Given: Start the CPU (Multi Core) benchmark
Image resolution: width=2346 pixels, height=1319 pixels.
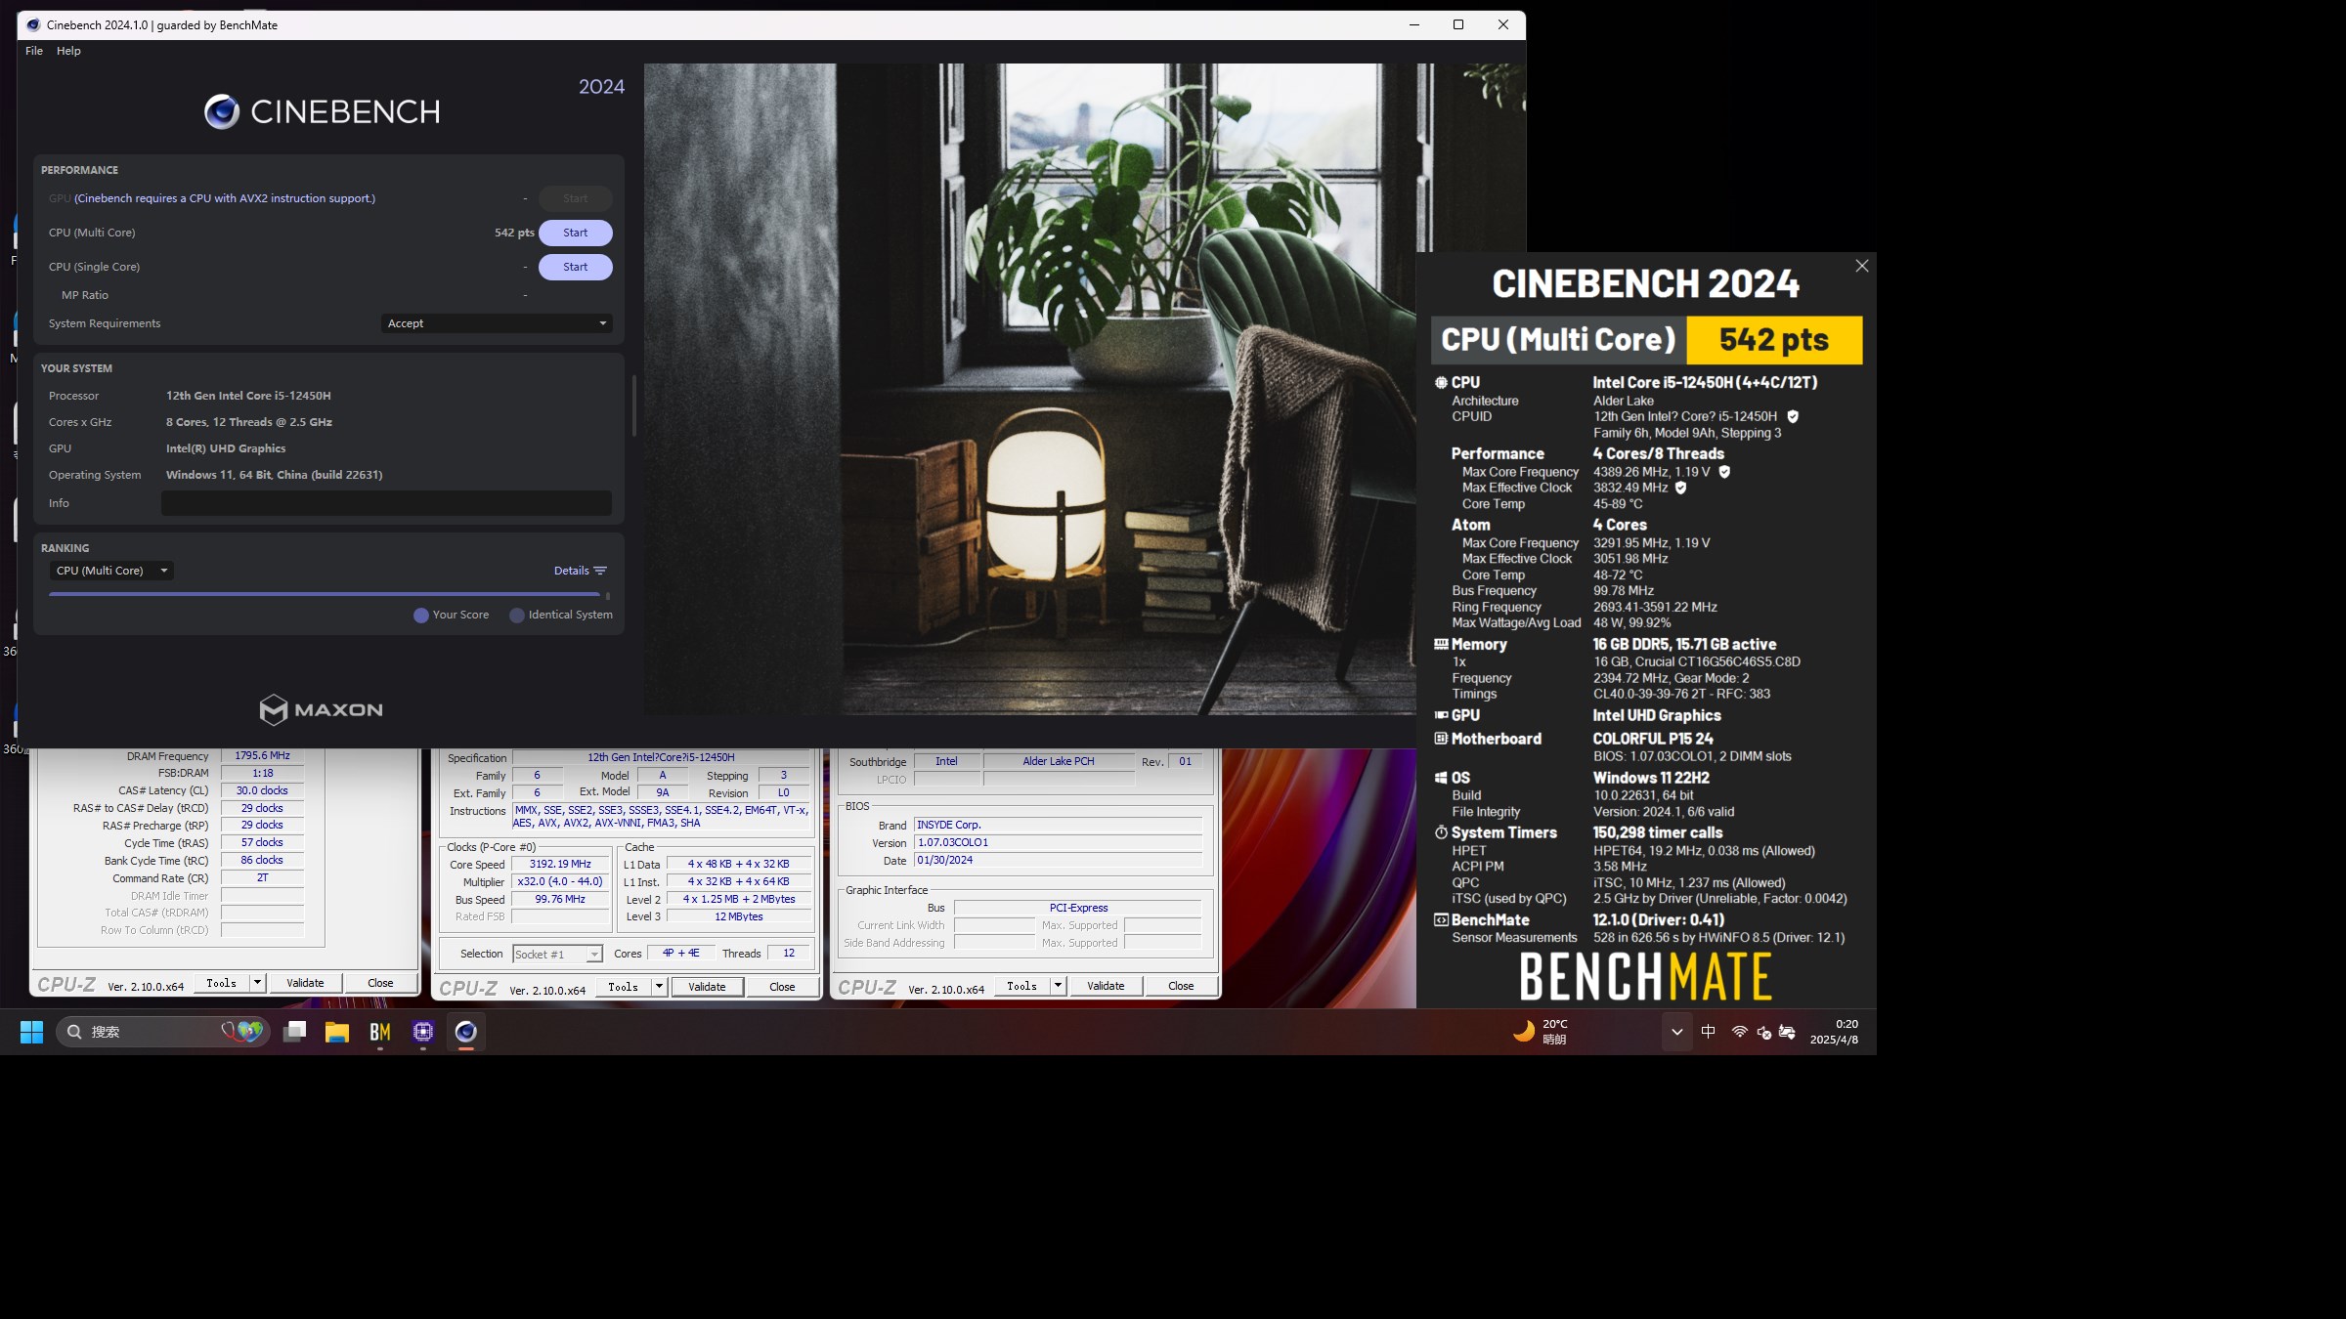Looking at the screenshot, I should tap(576, 233).
